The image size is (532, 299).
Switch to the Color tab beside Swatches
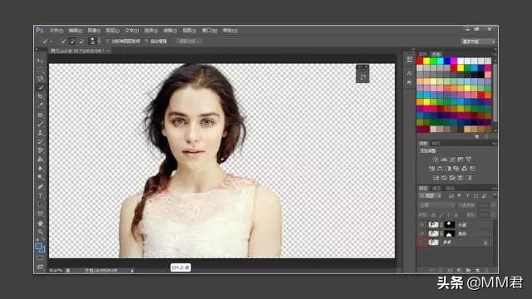(x=423, y=54)
